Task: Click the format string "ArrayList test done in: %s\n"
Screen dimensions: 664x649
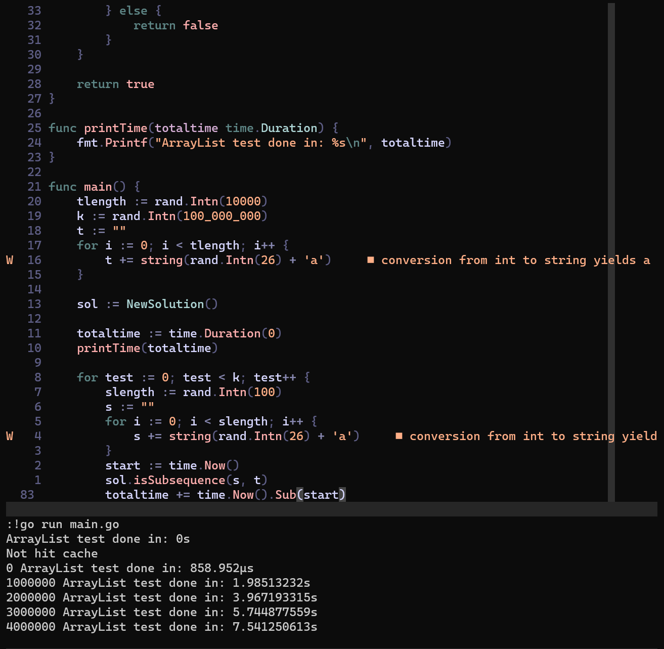Action: [260, 143]
